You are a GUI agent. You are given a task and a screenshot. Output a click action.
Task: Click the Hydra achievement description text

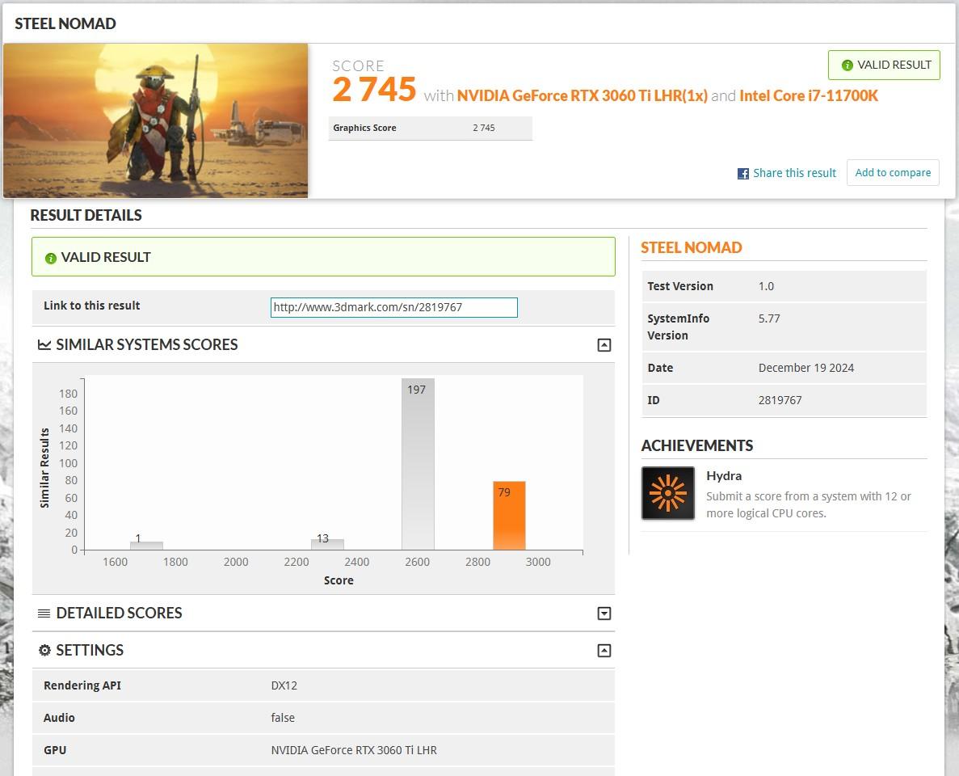pos(809,505)
